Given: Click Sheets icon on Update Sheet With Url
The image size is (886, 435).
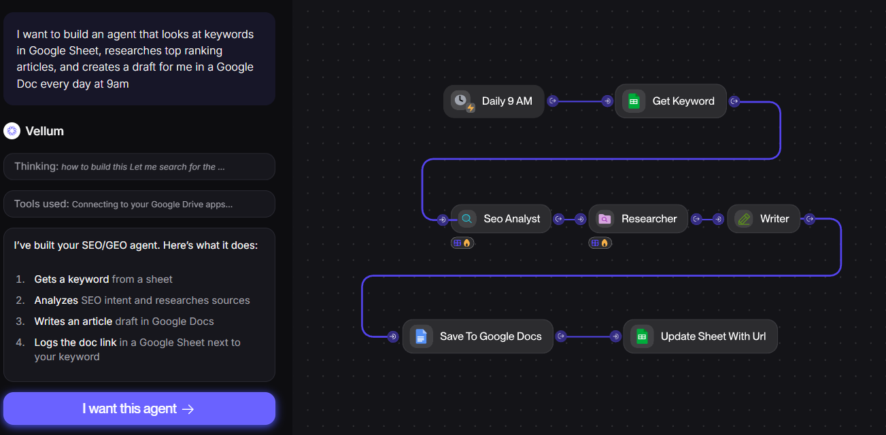Looking at the screenshot, I should [641, 336].
